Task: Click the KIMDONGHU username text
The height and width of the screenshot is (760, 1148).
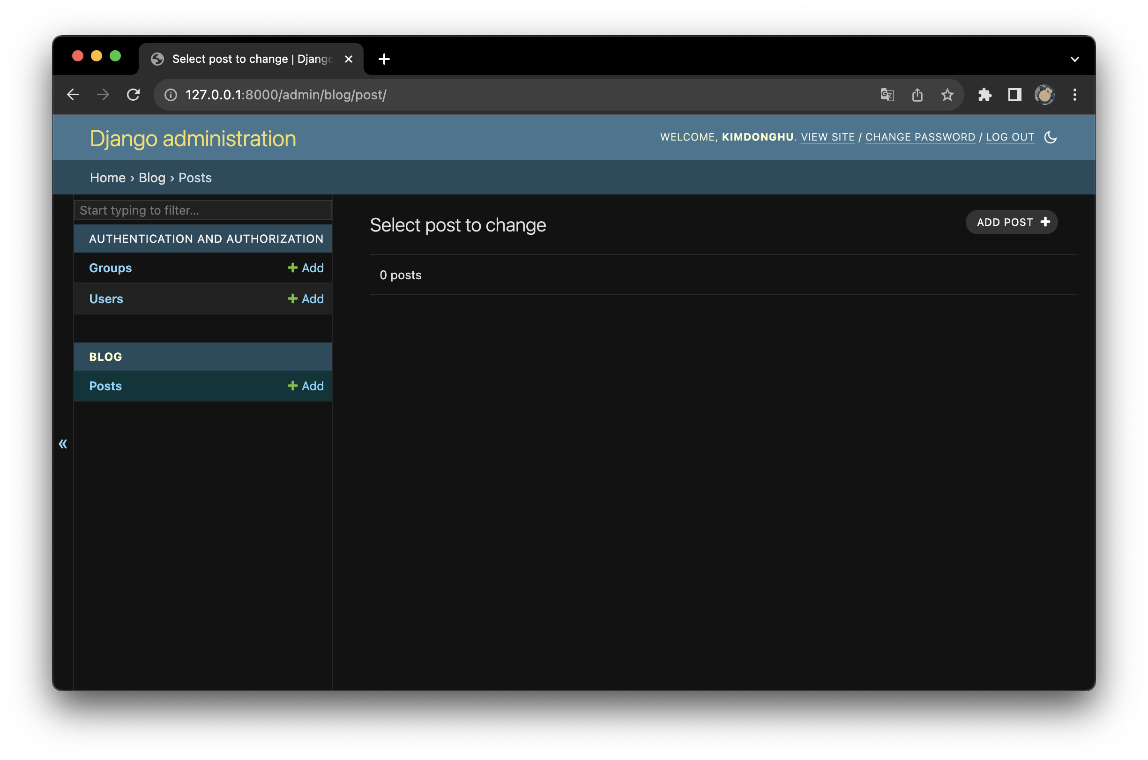Action: (x=757, y=137)
